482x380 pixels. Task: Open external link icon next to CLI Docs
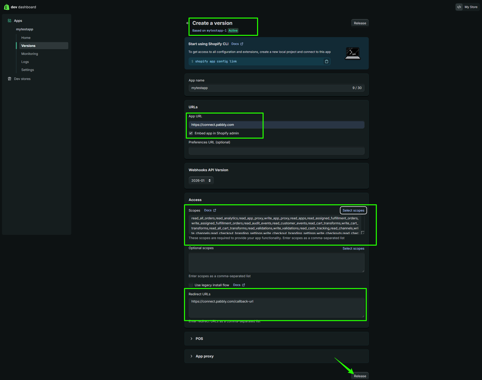click(242, 44)
